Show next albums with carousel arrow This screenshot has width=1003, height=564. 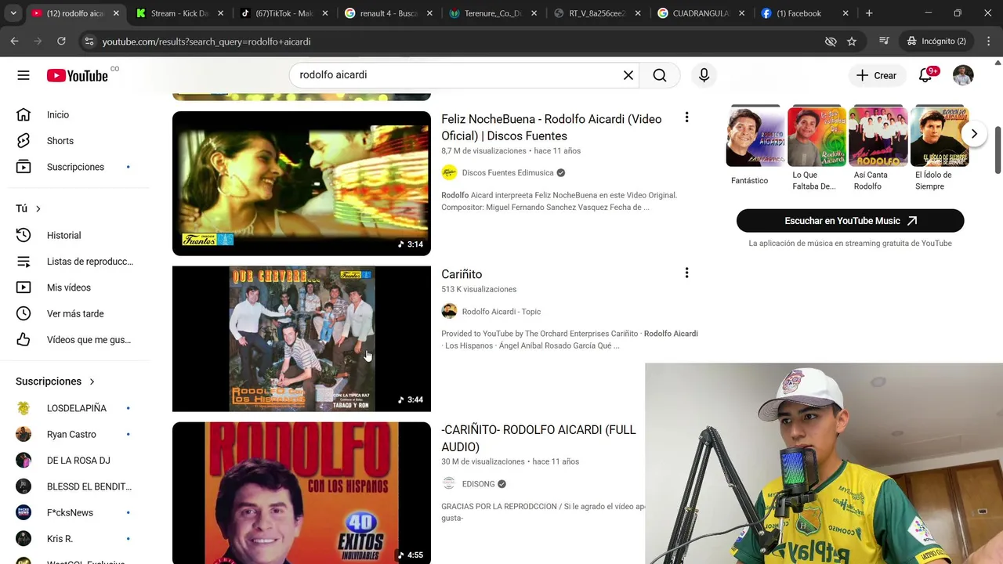[974, 134]
